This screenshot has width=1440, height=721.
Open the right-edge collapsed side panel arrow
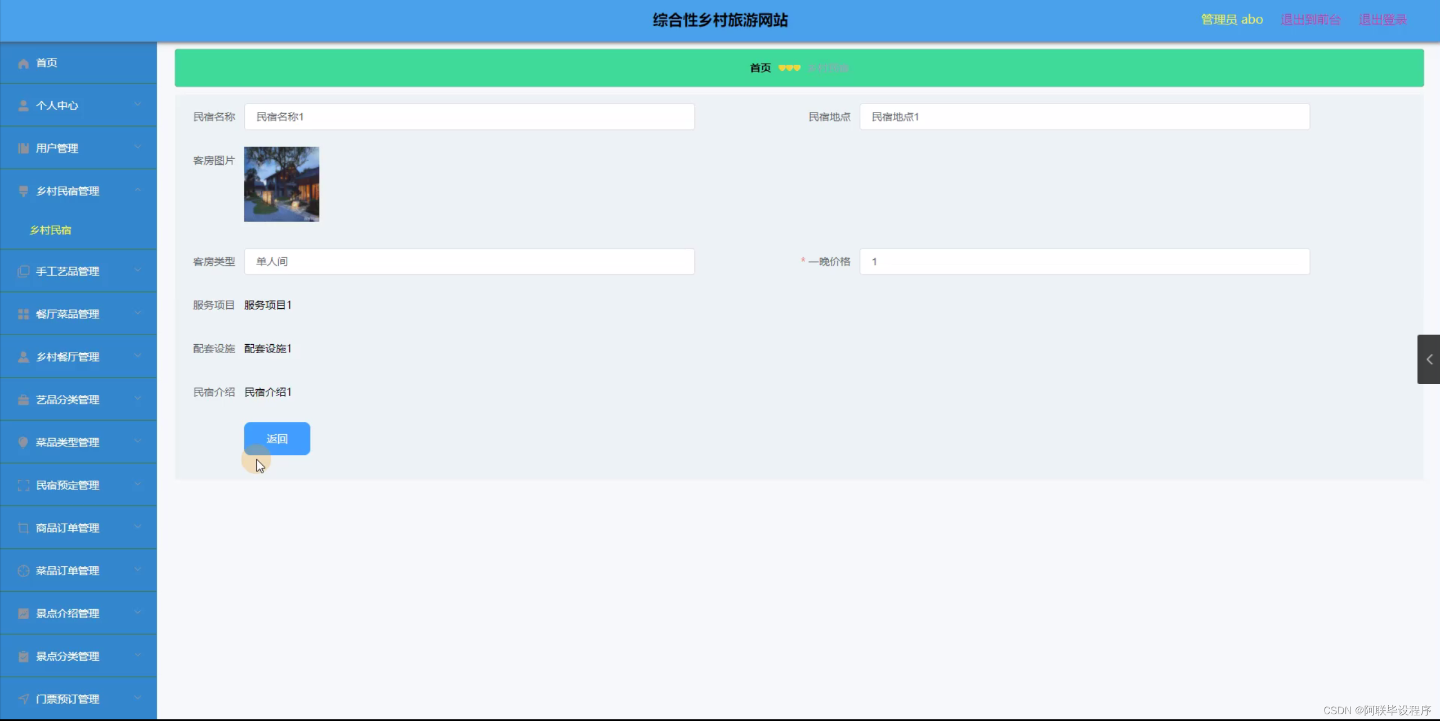pyautogui.click(x=1429, y=359)
